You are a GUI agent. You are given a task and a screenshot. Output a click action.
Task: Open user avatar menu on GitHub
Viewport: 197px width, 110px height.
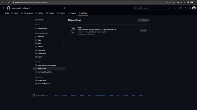click(x=194, y=8)
